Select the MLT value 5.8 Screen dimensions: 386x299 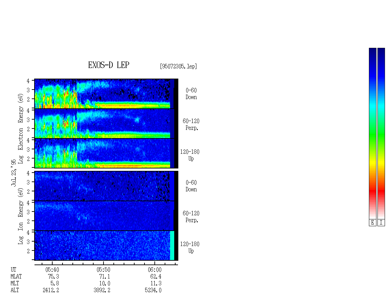click(55, 284)
